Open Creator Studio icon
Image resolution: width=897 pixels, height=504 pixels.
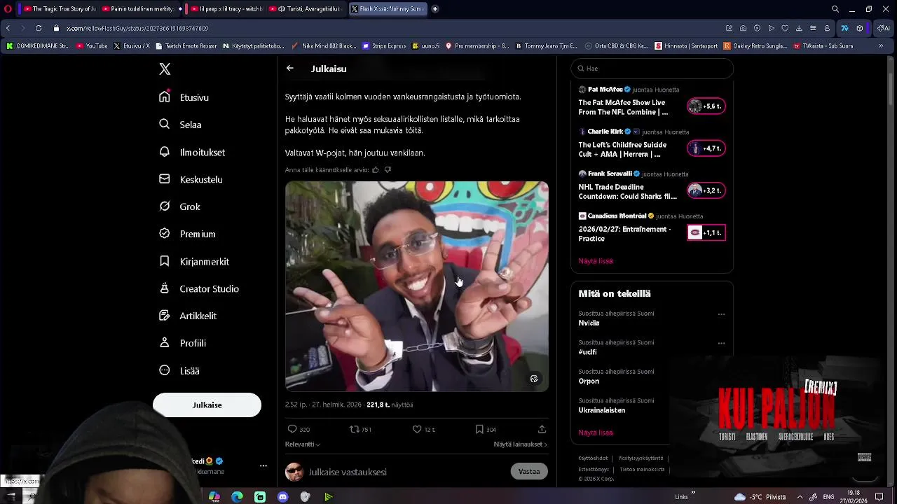(165, 288)
